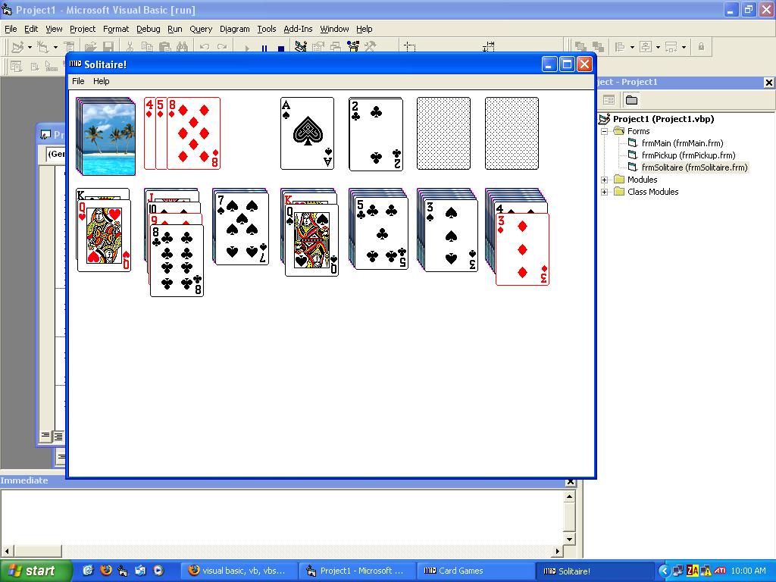
Task: Toggle the Lock Controls padlock icon
Action: pyautogui.click(x=700, y=47)
